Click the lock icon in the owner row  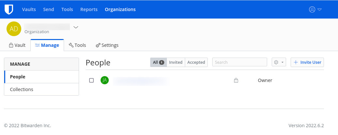coord(236,80)
